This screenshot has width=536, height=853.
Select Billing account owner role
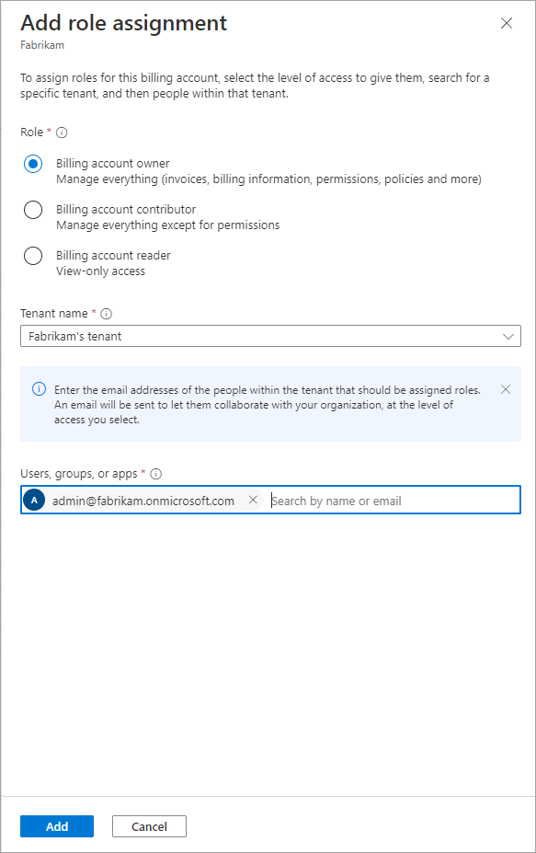click(33, 163)
